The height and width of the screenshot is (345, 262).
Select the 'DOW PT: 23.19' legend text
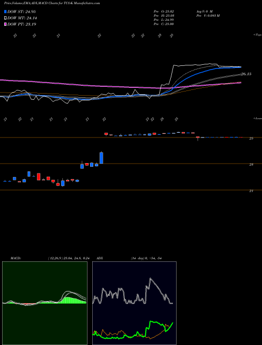[21, 24]
